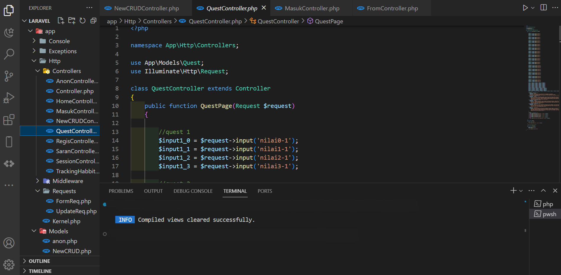Open editor more actions menu
The image size is (561, 275).
pos(555,8)
